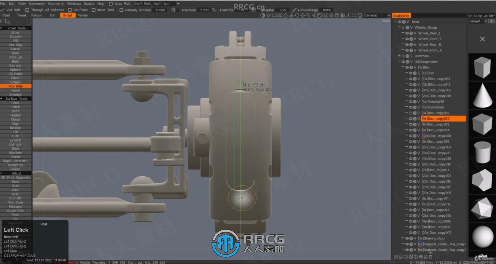The height and width of the screenshot is (264, 496).
Task: Collapse the Adjust section header
Action: coord(16,173)
